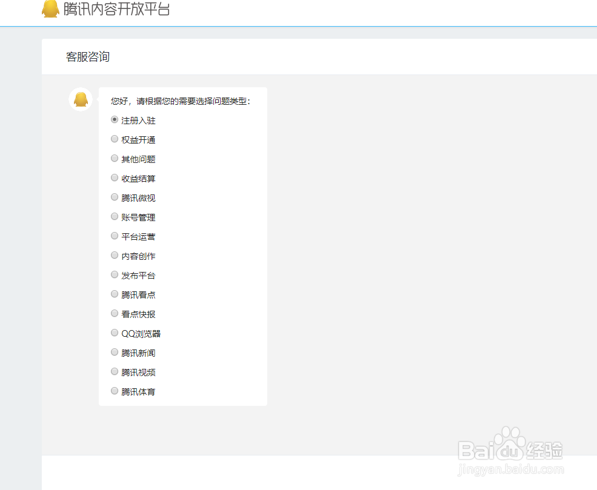Choose the 账号管理 radio button
Screen dimensions: 597x490
[114, 216]
